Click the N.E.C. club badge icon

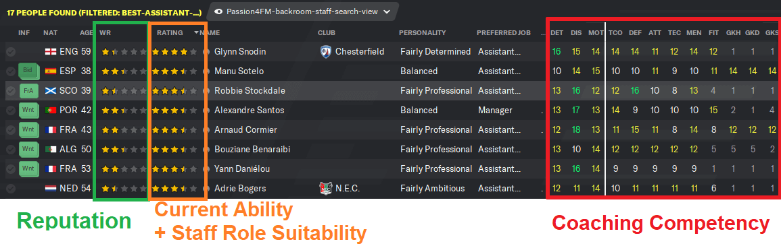326,189
